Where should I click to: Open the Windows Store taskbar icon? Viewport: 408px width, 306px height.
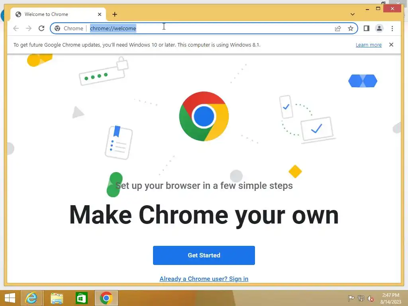tap(81, 298)
